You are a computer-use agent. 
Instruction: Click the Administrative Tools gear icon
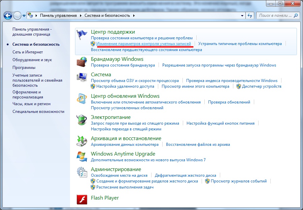(82, 172)
